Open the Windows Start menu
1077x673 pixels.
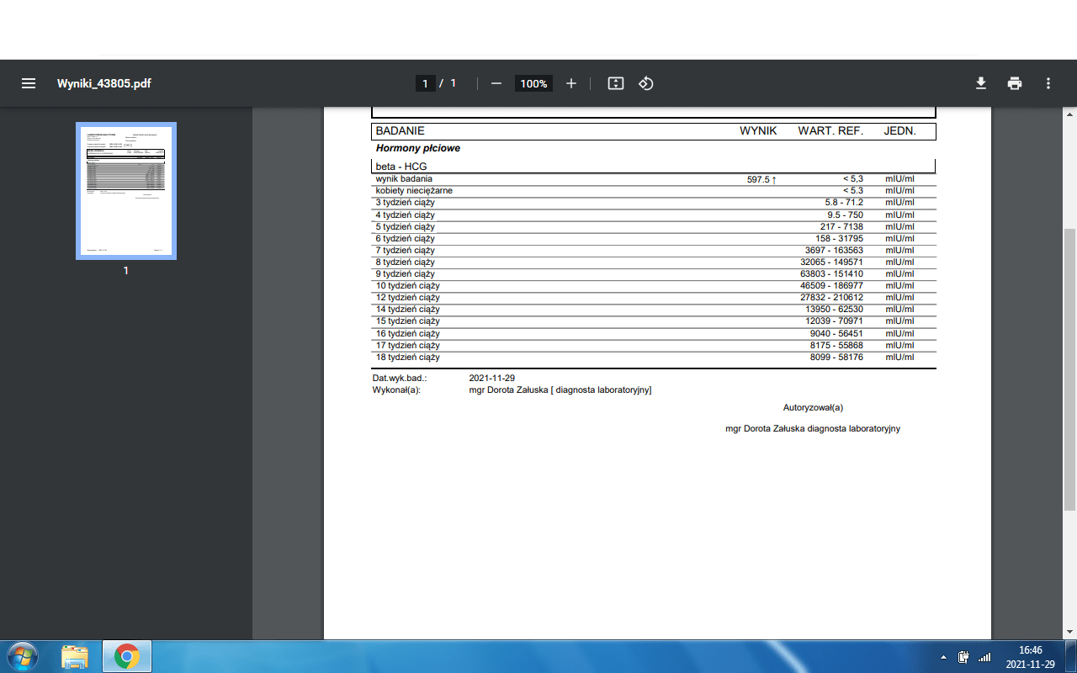tap(23, 656)
